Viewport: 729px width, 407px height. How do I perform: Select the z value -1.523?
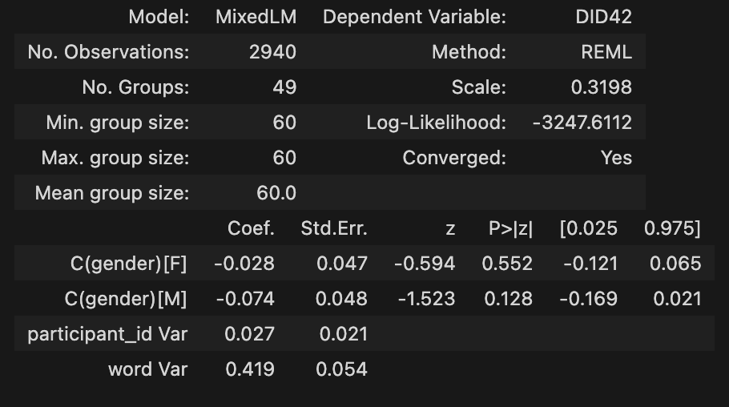coord(426,299)
